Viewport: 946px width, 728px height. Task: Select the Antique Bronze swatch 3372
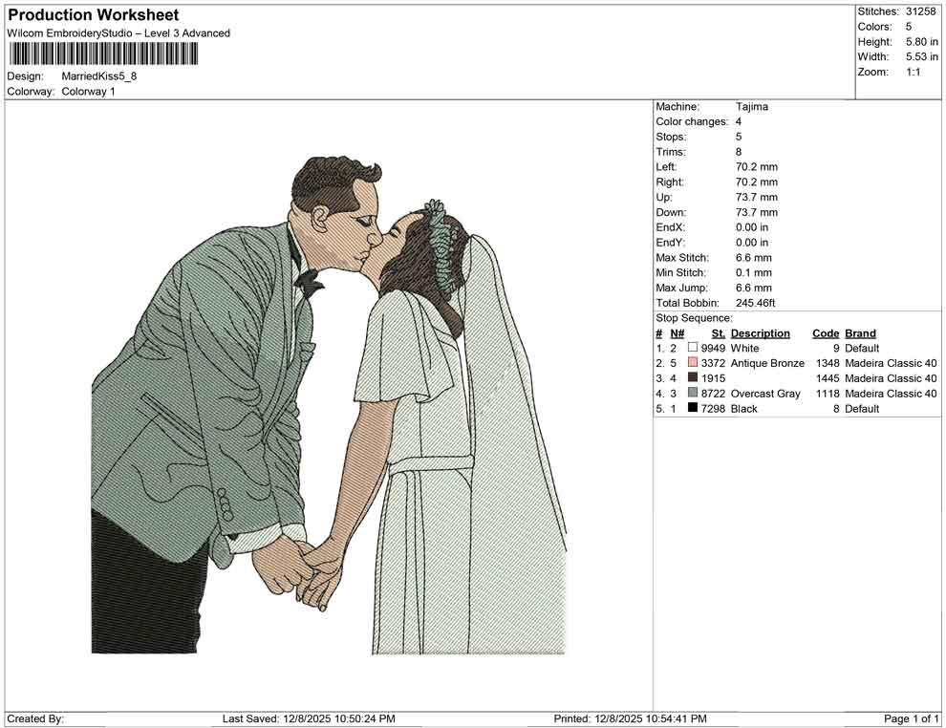694,363
